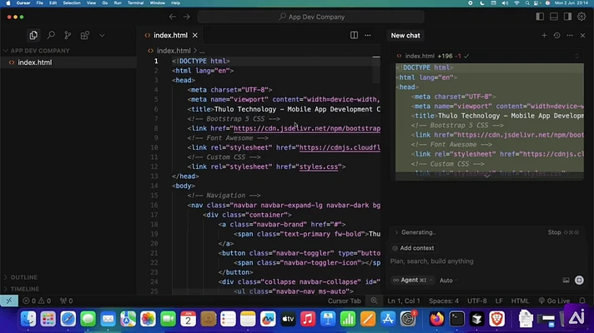Open the Terminal menu
Viewport: 594px width, 333px height.
pyautogui.click(x=135, y=3)
